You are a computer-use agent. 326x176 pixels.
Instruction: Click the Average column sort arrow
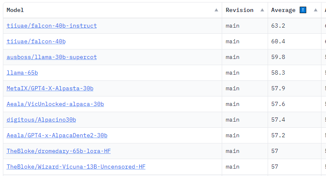pos(316,10)
